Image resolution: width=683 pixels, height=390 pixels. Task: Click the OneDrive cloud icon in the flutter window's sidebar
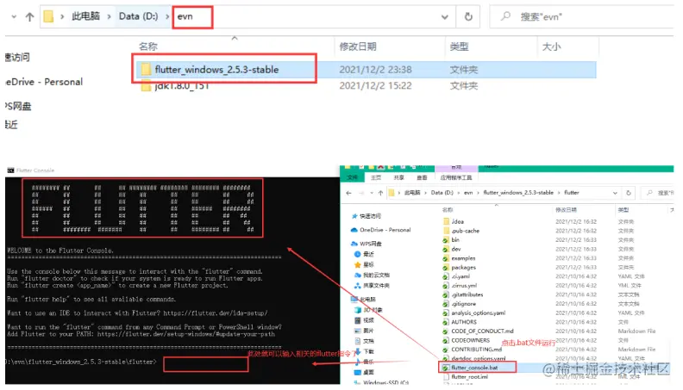354,230
